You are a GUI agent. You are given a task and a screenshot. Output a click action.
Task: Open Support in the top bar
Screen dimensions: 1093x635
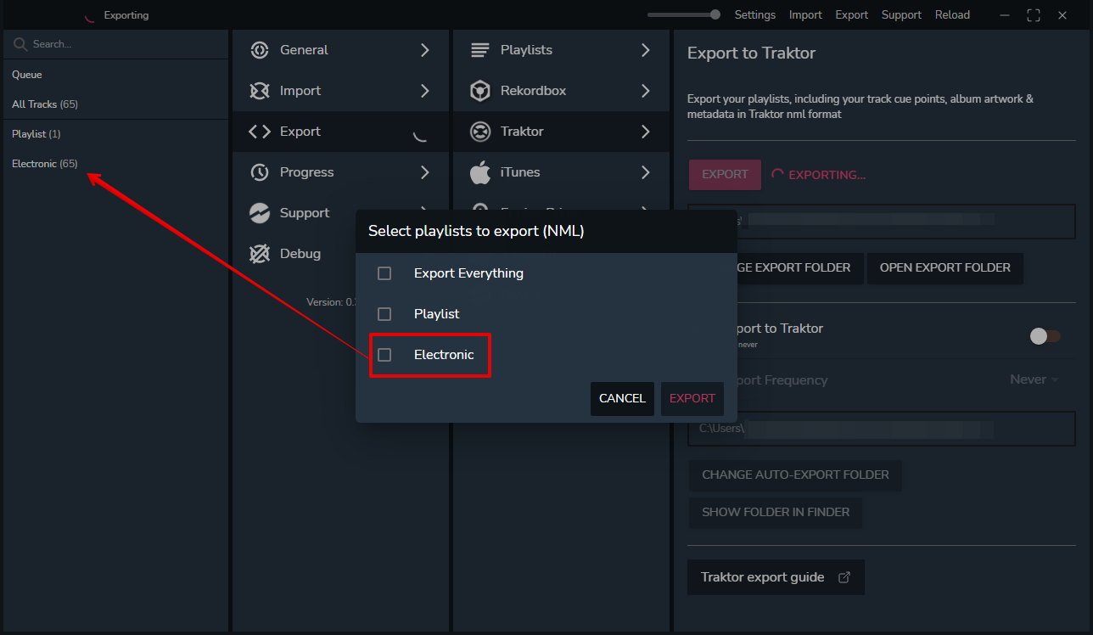tap(901, 15)
